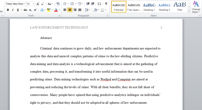The height and width of the screenshot is (110, 202).
Task: Apply the Title style
Action: coord(180,7)
